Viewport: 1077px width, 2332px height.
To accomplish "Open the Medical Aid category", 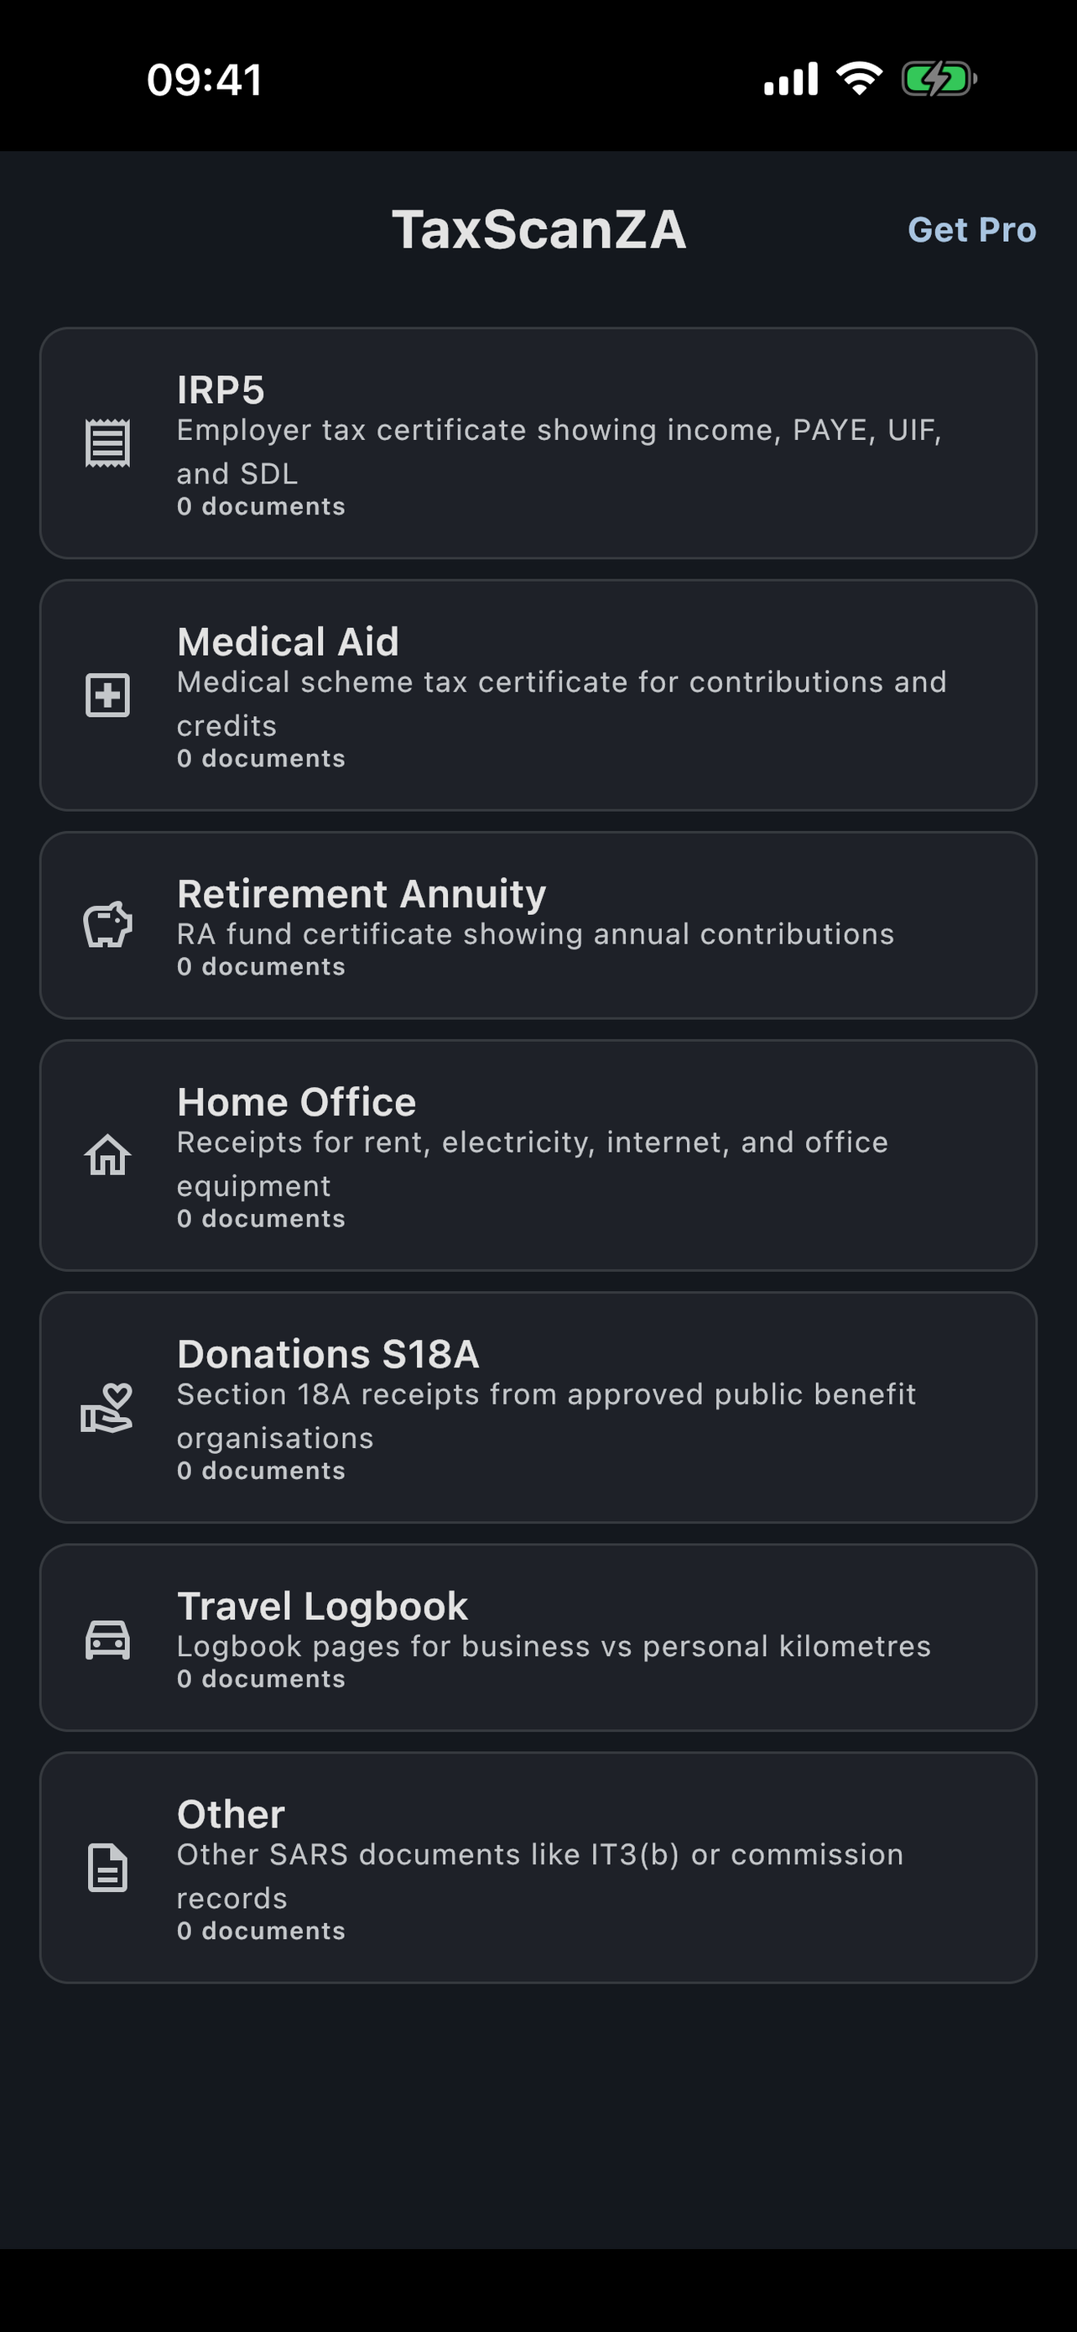I will (288, 642).
